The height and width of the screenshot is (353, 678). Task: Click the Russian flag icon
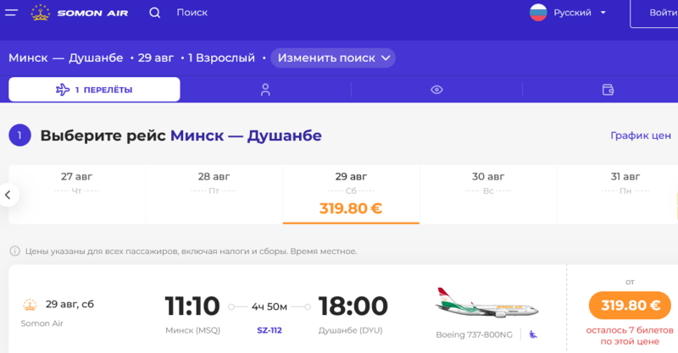[x=538, y=13]
